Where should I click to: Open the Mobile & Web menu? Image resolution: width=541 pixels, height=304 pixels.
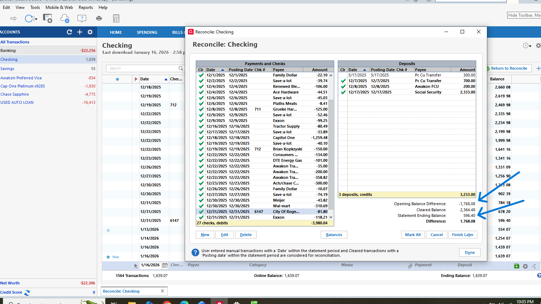pos(59,7)
